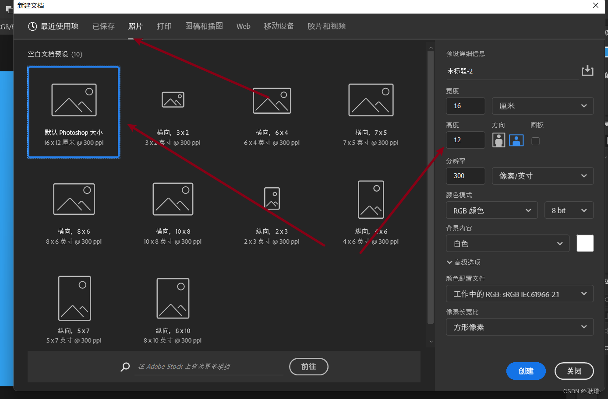Pick the 纵向 8x10 document preset
The width and height of the screenshot is (608, 399).
click(x=173, y=298)
